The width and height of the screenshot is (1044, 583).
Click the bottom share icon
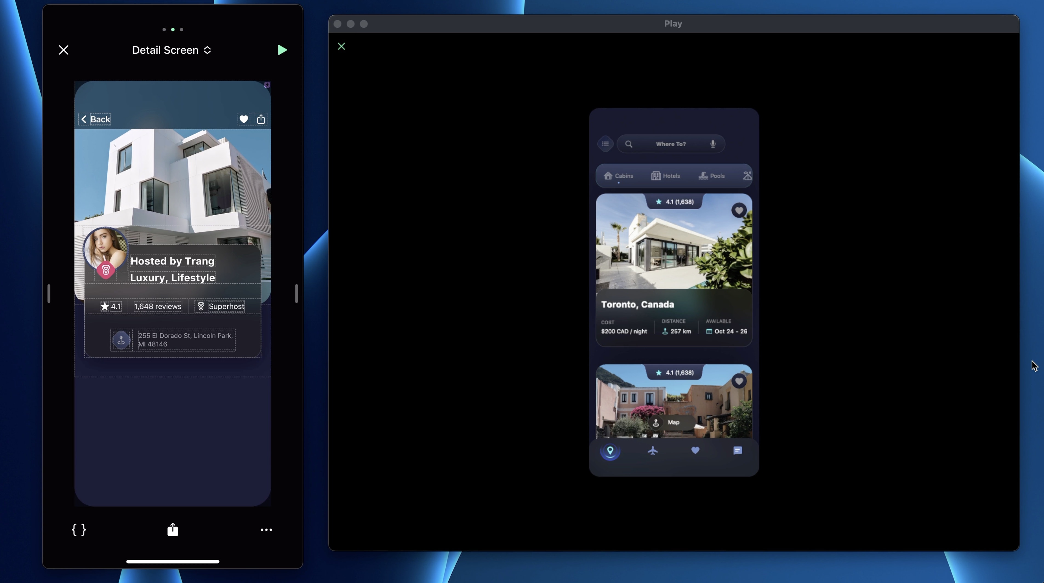click(x=173, y=530)
